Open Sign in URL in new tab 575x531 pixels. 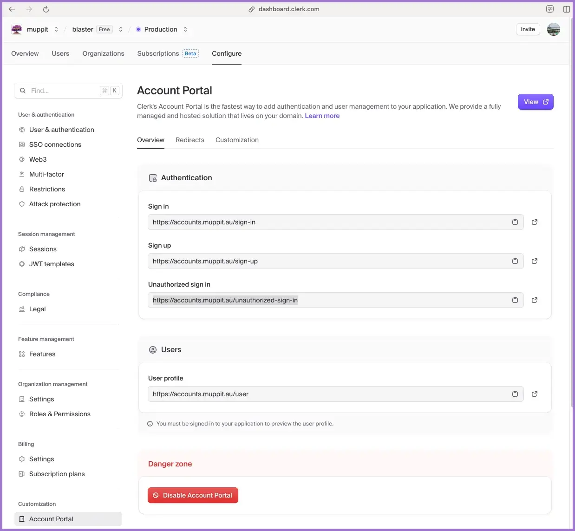[535, 222]
